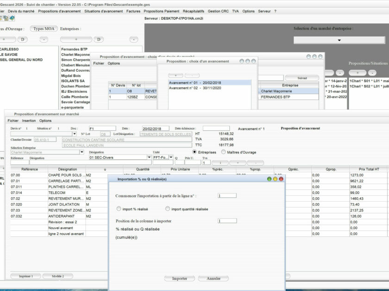Click the 'Modèle 2' button
Image resolution: width=389 pixels, height=291 pixels.
click(58, 276)
